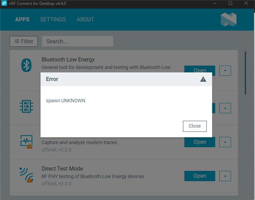Expand the dropdown arrow for Bluetooth Low Energy
255x200 pixels.
coord(225,71)
